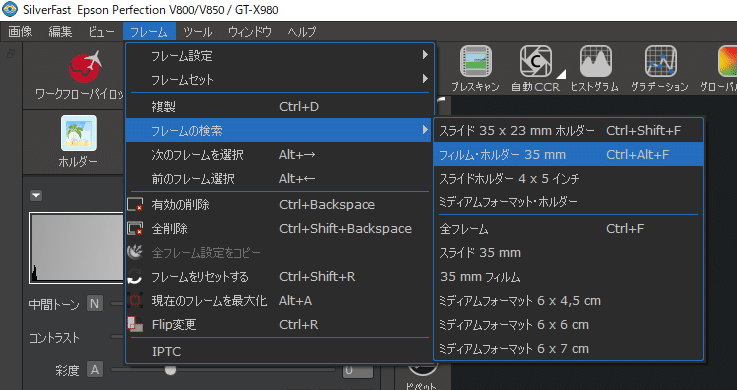737x390 pixels.
Task: Open the ヒストグラム histogram tool
Action: 595,61
